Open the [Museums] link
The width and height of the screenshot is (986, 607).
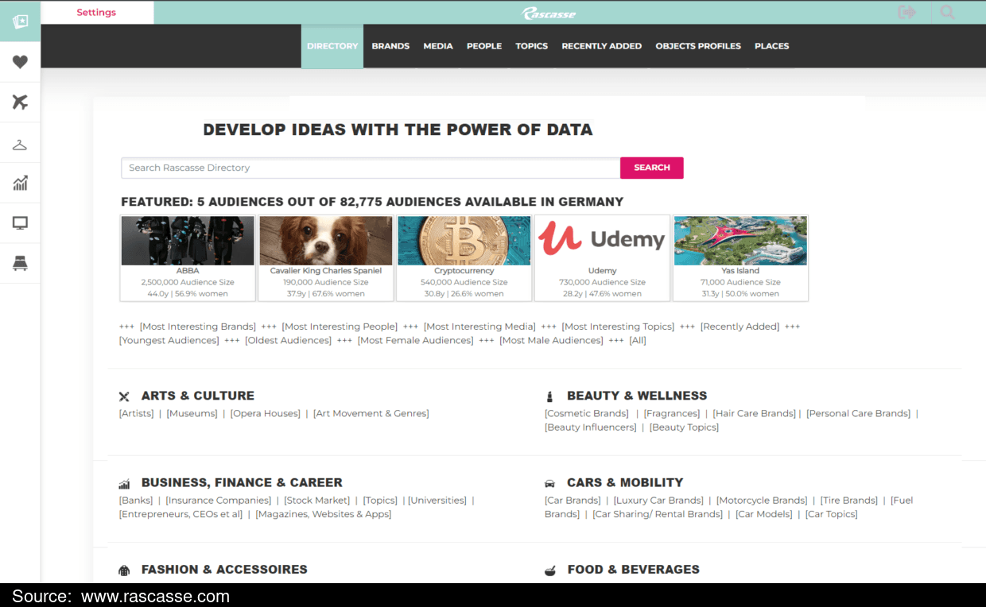pyautogui.click(x=192, y=413)
